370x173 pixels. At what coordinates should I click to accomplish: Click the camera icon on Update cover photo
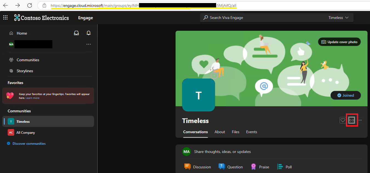(x=324, y=42)
